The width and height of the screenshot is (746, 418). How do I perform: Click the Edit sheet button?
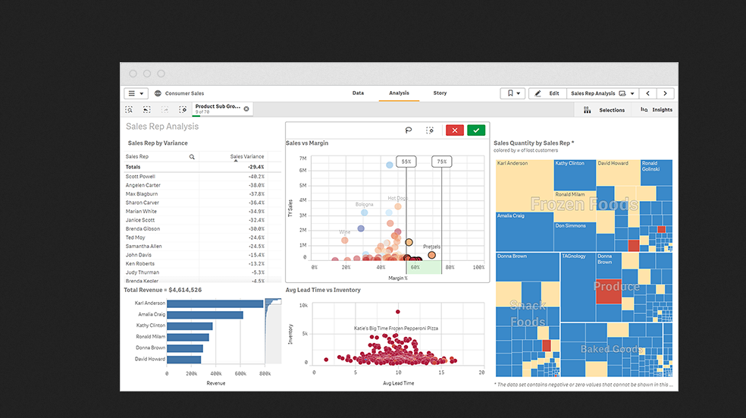click(x=547, y=93)
